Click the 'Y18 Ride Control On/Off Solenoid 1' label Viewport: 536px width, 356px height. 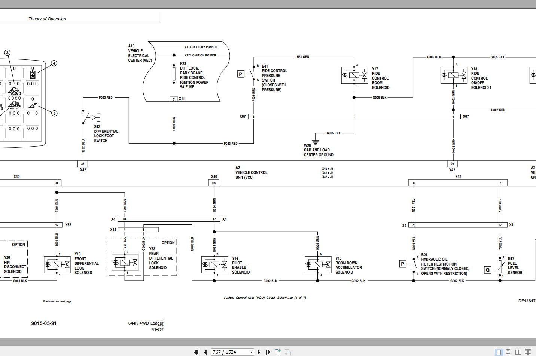pos(481,78)
